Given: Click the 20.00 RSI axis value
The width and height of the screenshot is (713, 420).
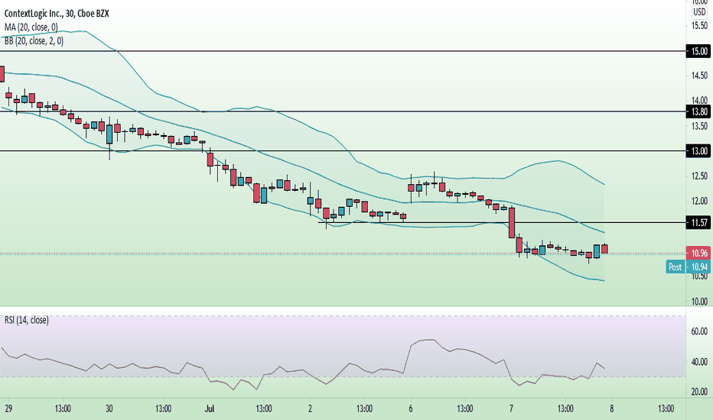Looking at the screenshot, I should coord(699,392).
